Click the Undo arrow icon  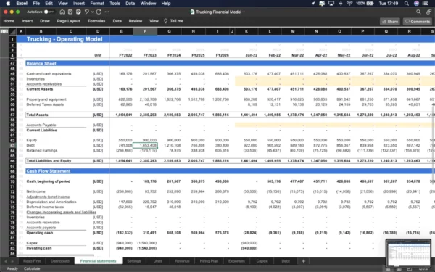point(86,12)
